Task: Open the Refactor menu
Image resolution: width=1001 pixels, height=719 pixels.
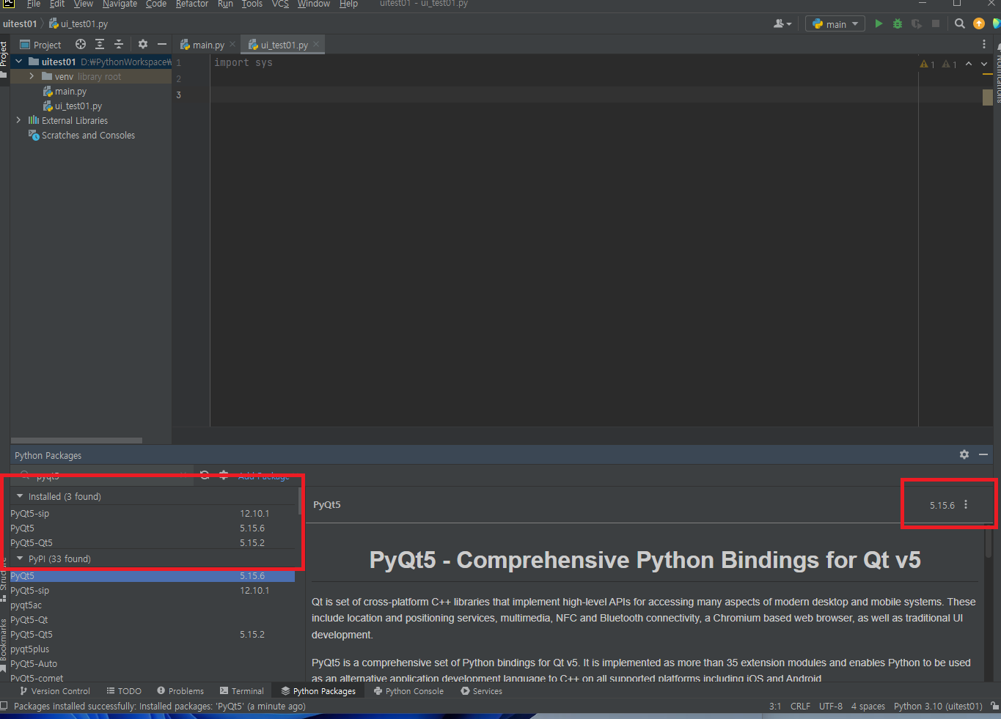Action: [x=192, y=4]
